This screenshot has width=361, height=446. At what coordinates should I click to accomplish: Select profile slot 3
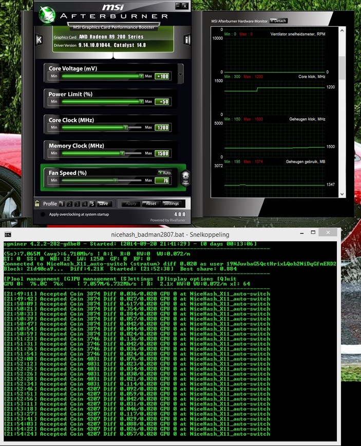(x=77, y=204)
